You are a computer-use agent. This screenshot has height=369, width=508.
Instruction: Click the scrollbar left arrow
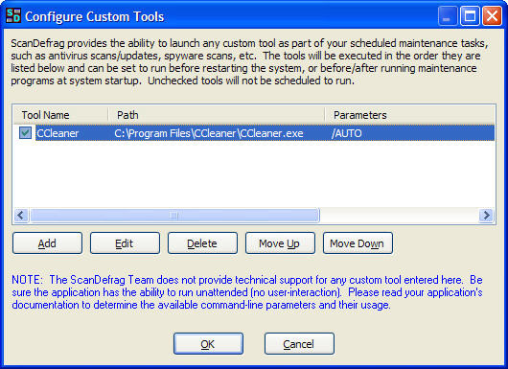tap(21, 215)
